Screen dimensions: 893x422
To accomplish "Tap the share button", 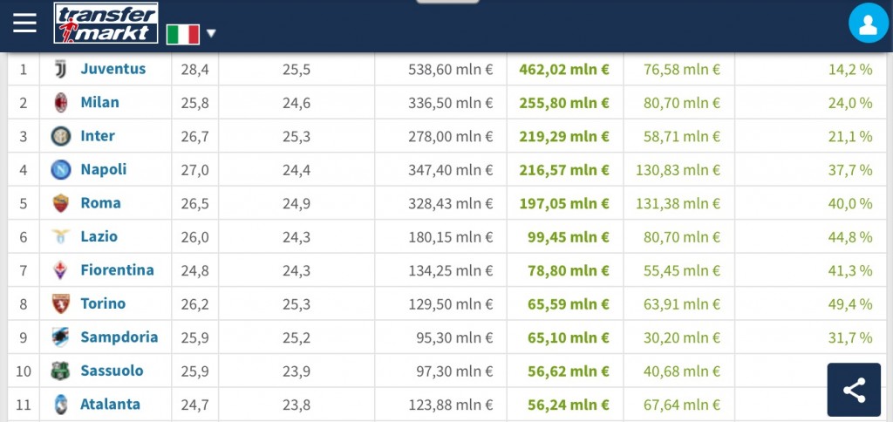I will pos(854,390).
